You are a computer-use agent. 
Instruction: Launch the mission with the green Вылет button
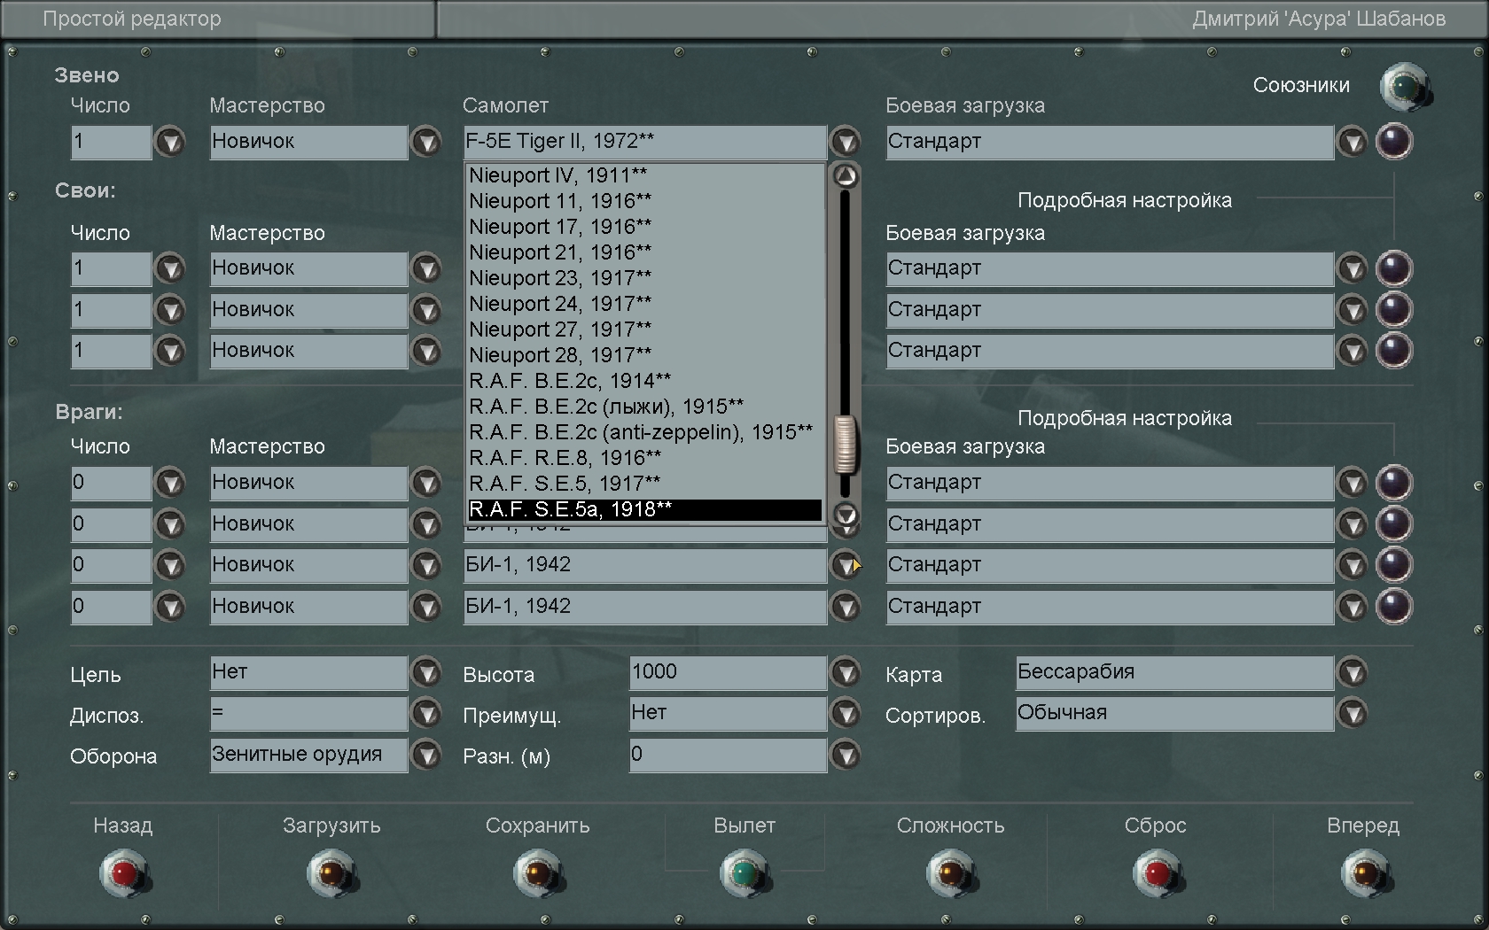point(744,873)
